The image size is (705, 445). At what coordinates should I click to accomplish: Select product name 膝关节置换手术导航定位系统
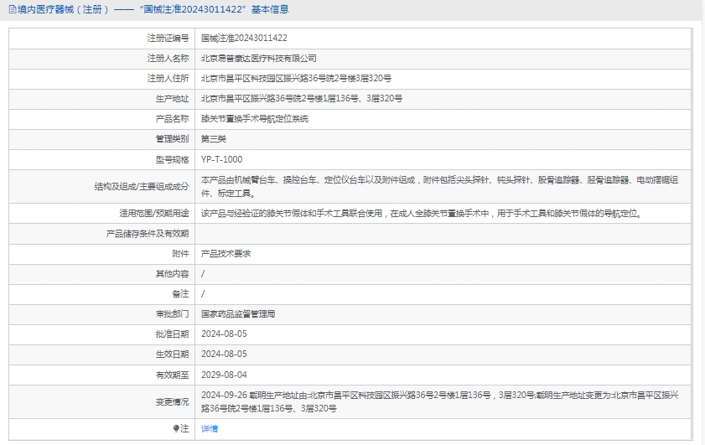point(254,118)
